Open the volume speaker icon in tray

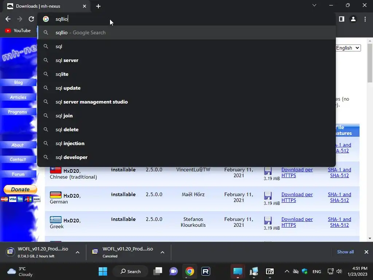339,271
